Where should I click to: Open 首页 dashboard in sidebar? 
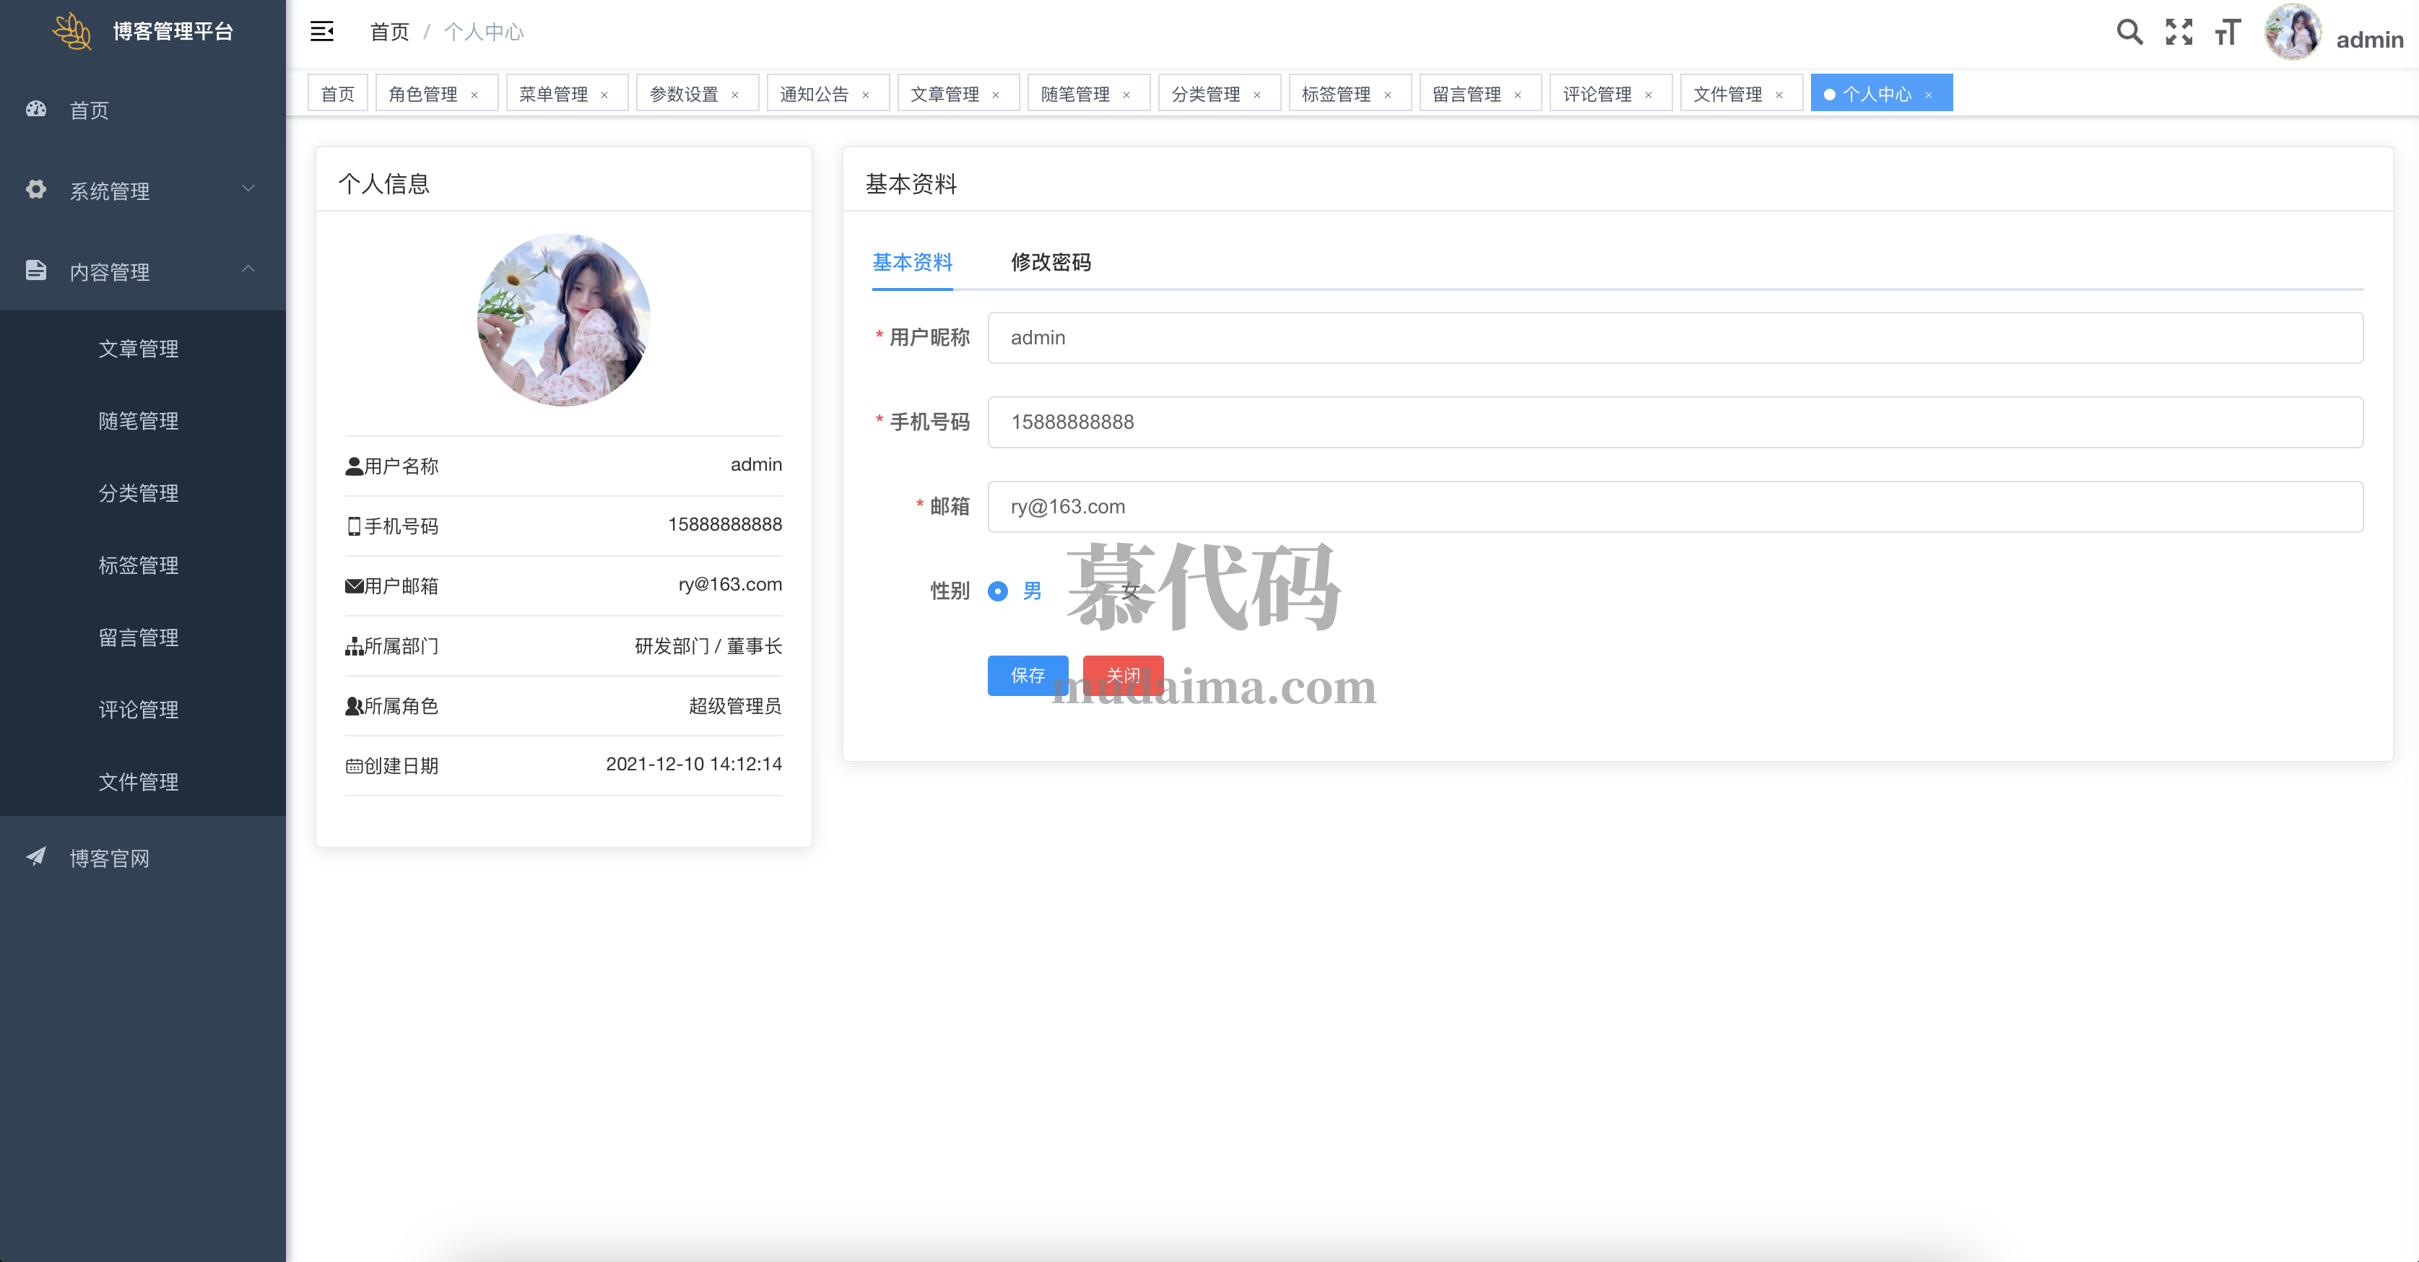coord(90,110)
